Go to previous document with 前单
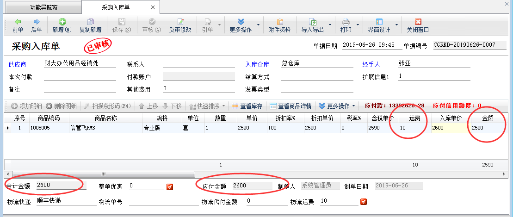The width and height of the screenshot is (513, 217). [18, 25]
